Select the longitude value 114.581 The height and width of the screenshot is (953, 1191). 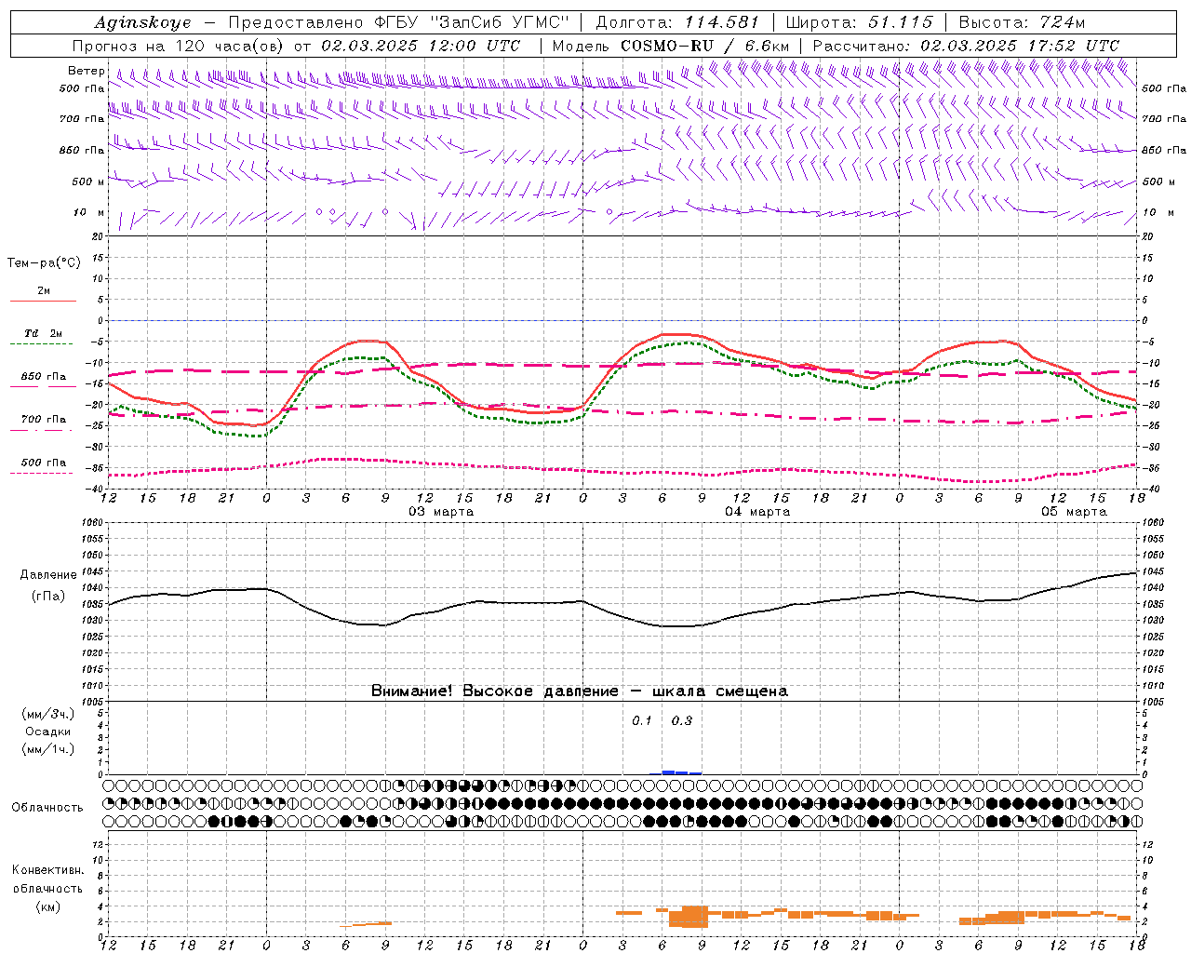point(722,22)
